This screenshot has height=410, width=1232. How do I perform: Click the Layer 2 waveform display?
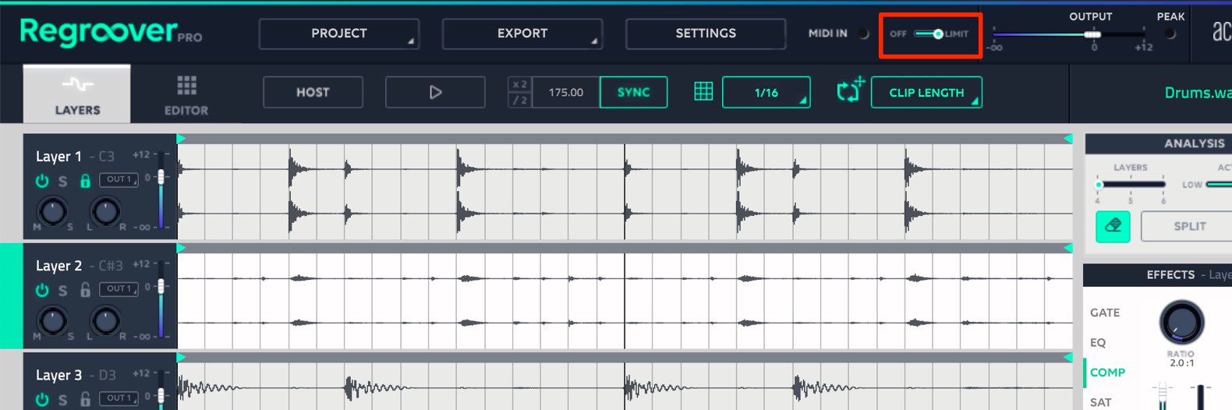625,300
